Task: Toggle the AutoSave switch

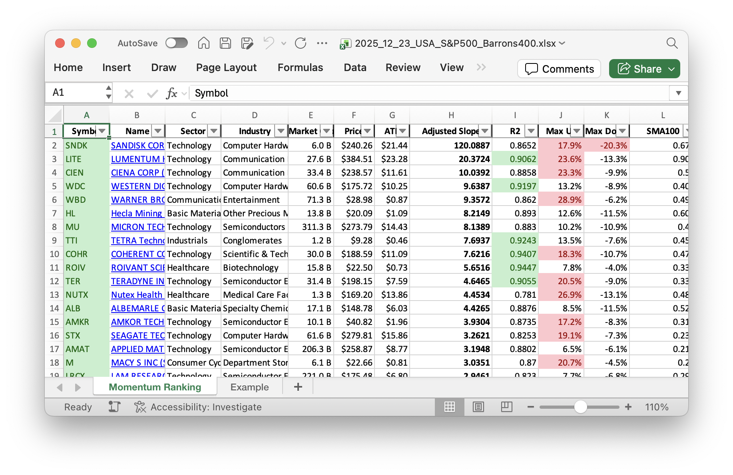Action: [177, 43]
